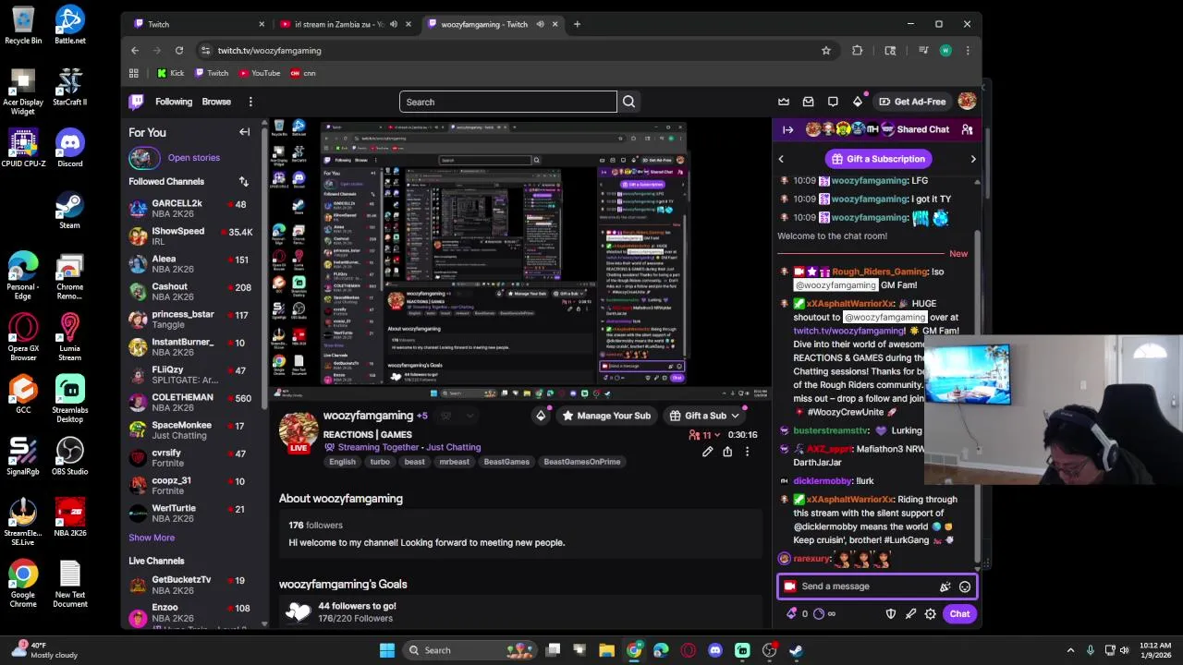The height and width of the screenshot is (665, 1183).
Task: Bookmark this page with star icon
Action: [x=826, y=51]
